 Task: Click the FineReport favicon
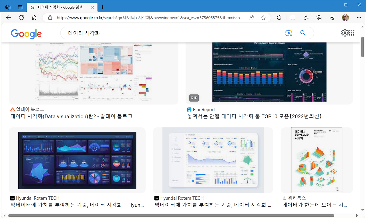click(189, 110)
